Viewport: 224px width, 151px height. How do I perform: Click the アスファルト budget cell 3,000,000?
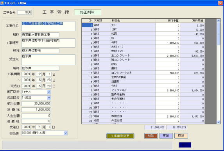click(x=168, y=90)
